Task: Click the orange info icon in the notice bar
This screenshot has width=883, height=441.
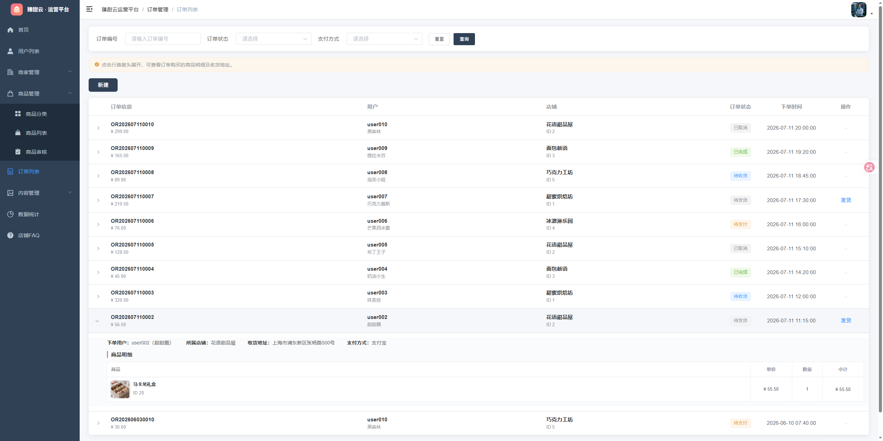Action: pos(97,64)
